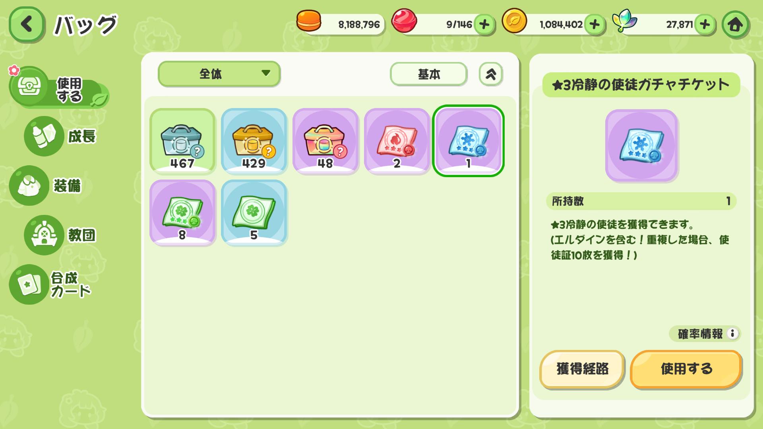
Task: Change the 基本 sort option
Action: click(428, 74)
